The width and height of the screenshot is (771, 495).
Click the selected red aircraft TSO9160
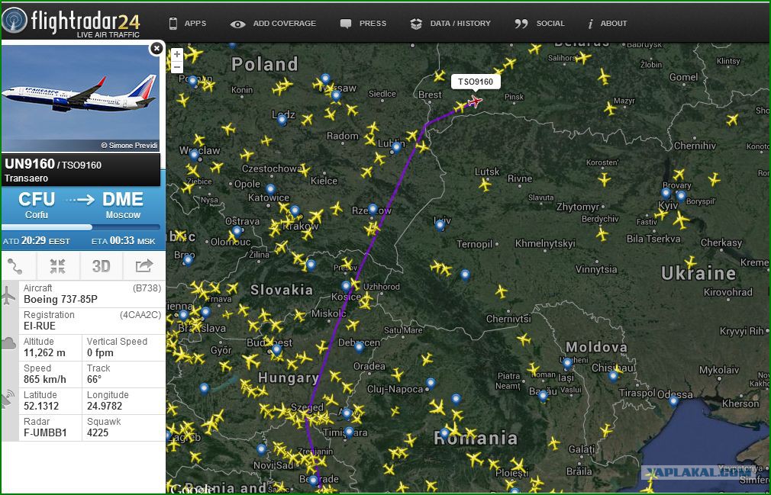475,101
